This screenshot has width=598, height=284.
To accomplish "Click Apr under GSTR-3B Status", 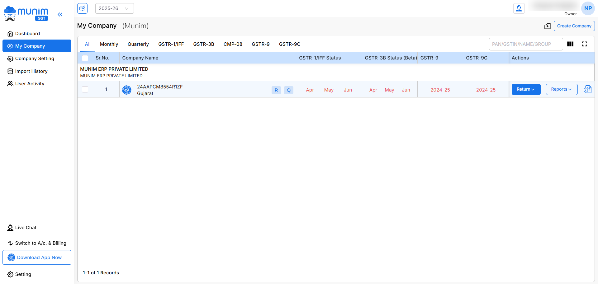I will (x=373, y=90).
